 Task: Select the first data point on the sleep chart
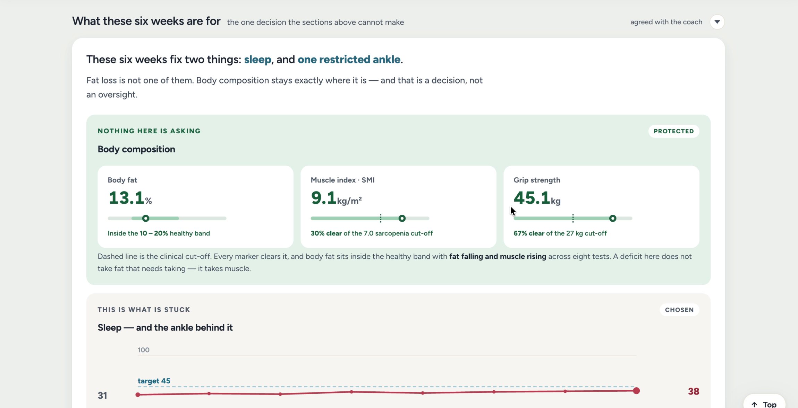click(138, 394)
